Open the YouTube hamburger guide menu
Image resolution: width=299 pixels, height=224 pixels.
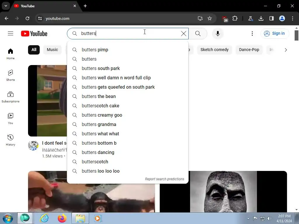point(11,34)
